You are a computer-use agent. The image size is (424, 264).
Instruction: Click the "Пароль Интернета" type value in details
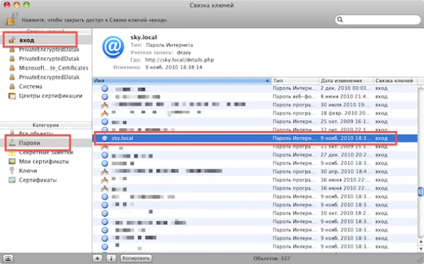pyautogui.click(x=170, y=45)
